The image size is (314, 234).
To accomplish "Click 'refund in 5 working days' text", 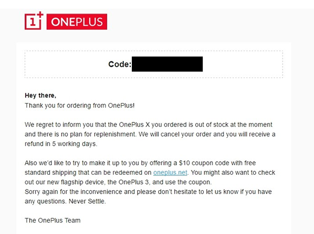I will [x=61, y=143].
